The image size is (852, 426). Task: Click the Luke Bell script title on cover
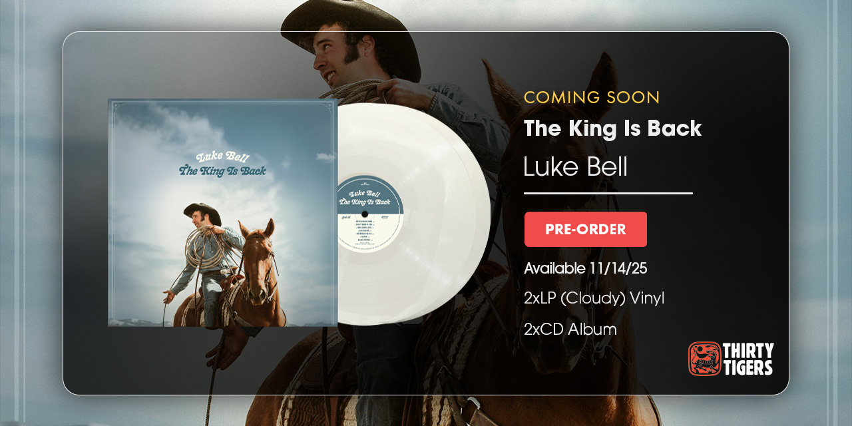[223, 156]
